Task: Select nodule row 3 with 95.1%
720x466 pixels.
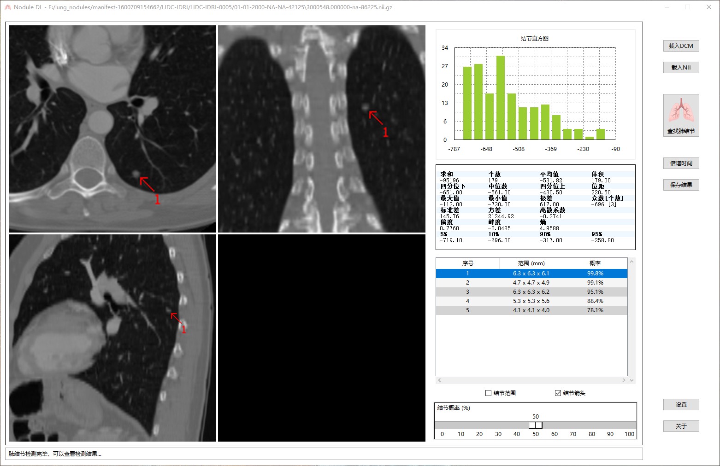Action: pyautogui.click(x=531, y=292)
